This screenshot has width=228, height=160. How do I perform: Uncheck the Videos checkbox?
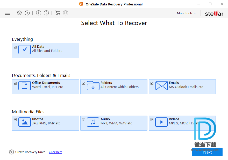[x=152, y=119]
